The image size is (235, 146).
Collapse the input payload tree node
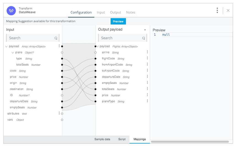click(x=6, y=47)
